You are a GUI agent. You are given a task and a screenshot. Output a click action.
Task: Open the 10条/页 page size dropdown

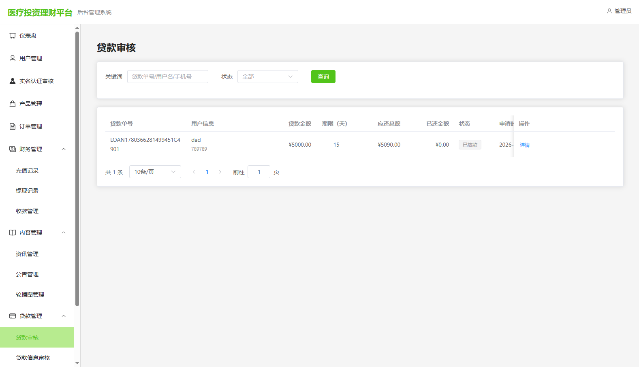(x=155, y=172)
